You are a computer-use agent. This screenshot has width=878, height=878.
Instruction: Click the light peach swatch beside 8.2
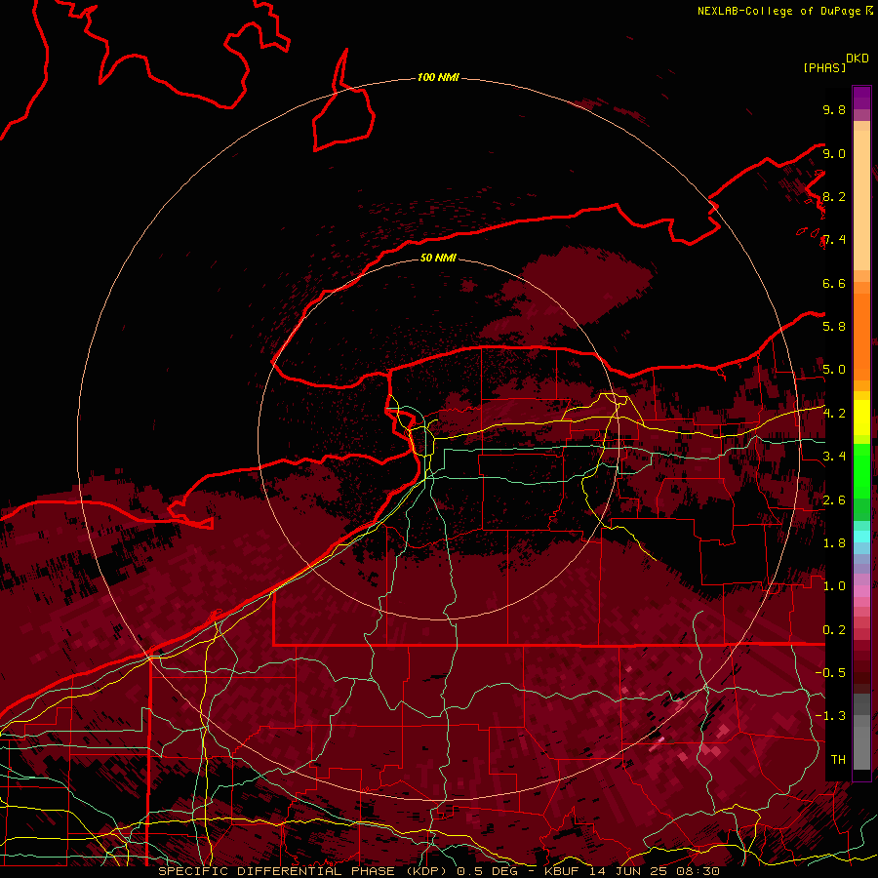coord(861,200)
